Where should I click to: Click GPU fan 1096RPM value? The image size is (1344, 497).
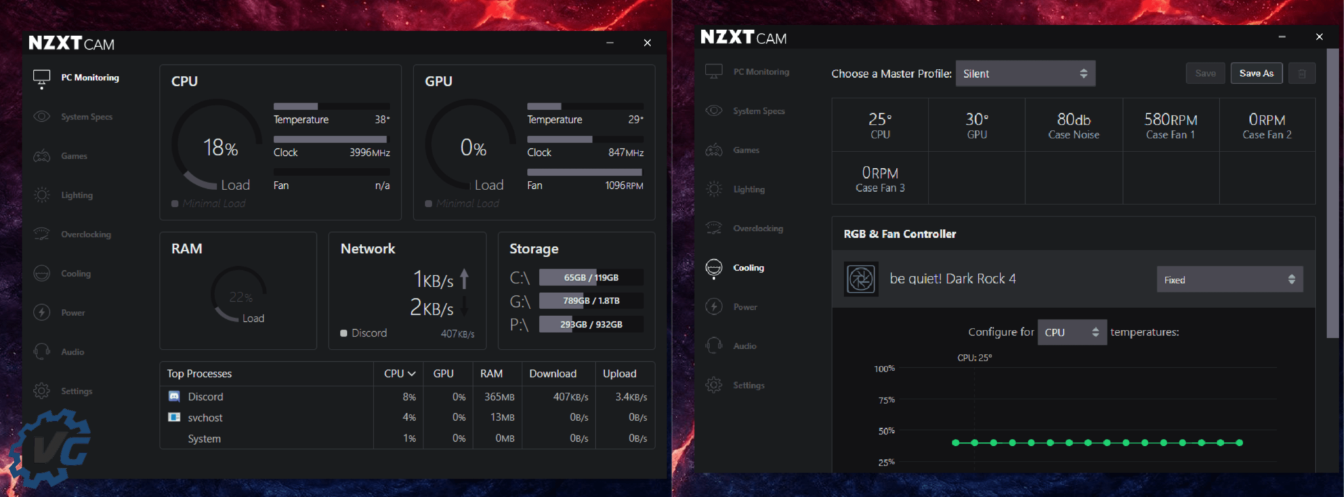pyautogui.click(x=624, y=186)
